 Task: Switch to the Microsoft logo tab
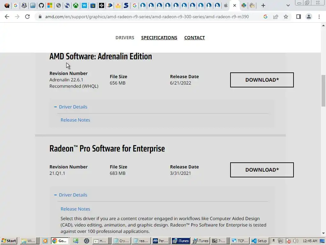(x=50, y=5)
